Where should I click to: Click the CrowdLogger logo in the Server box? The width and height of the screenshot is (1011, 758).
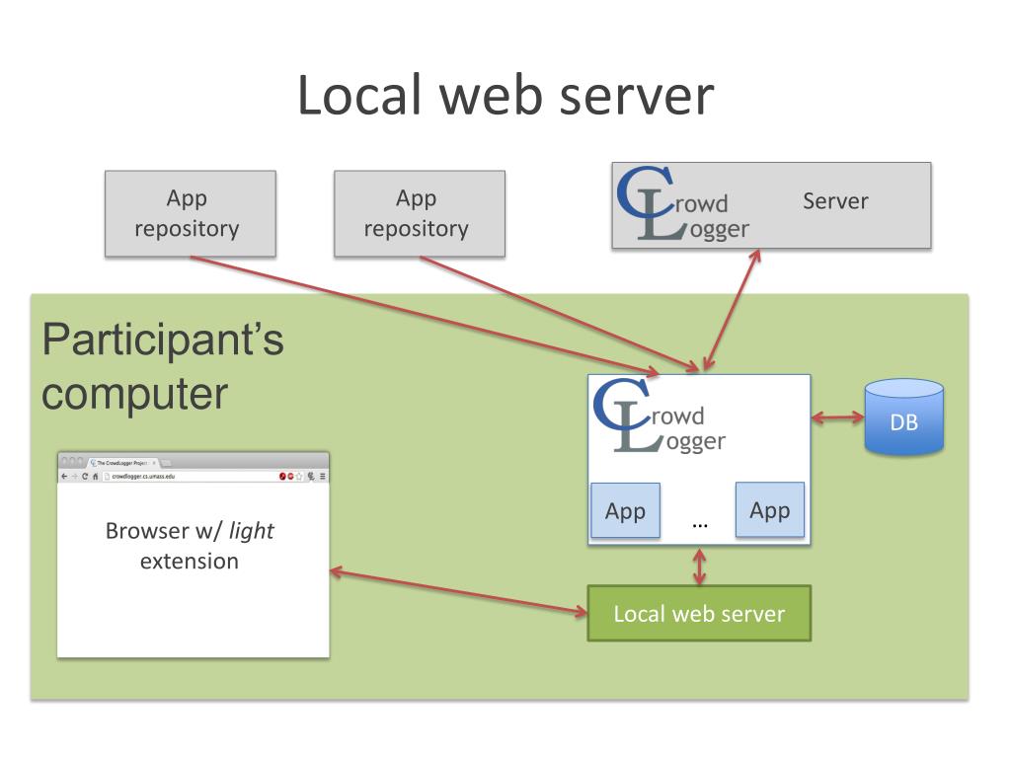point(683,203)
